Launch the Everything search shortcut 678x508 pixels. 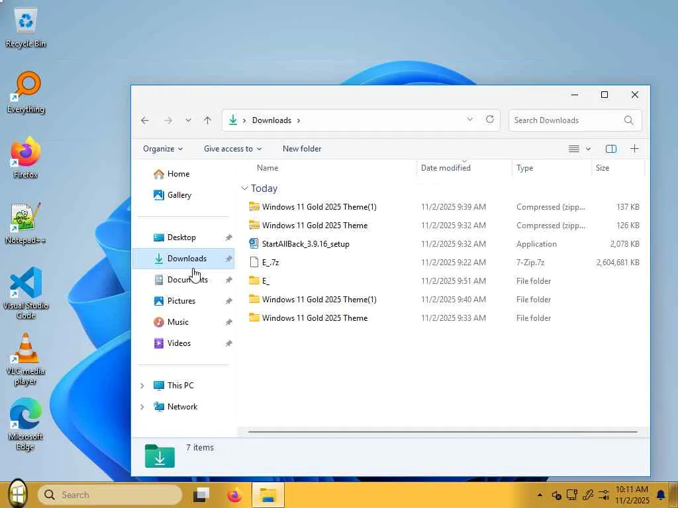(26, 93)
